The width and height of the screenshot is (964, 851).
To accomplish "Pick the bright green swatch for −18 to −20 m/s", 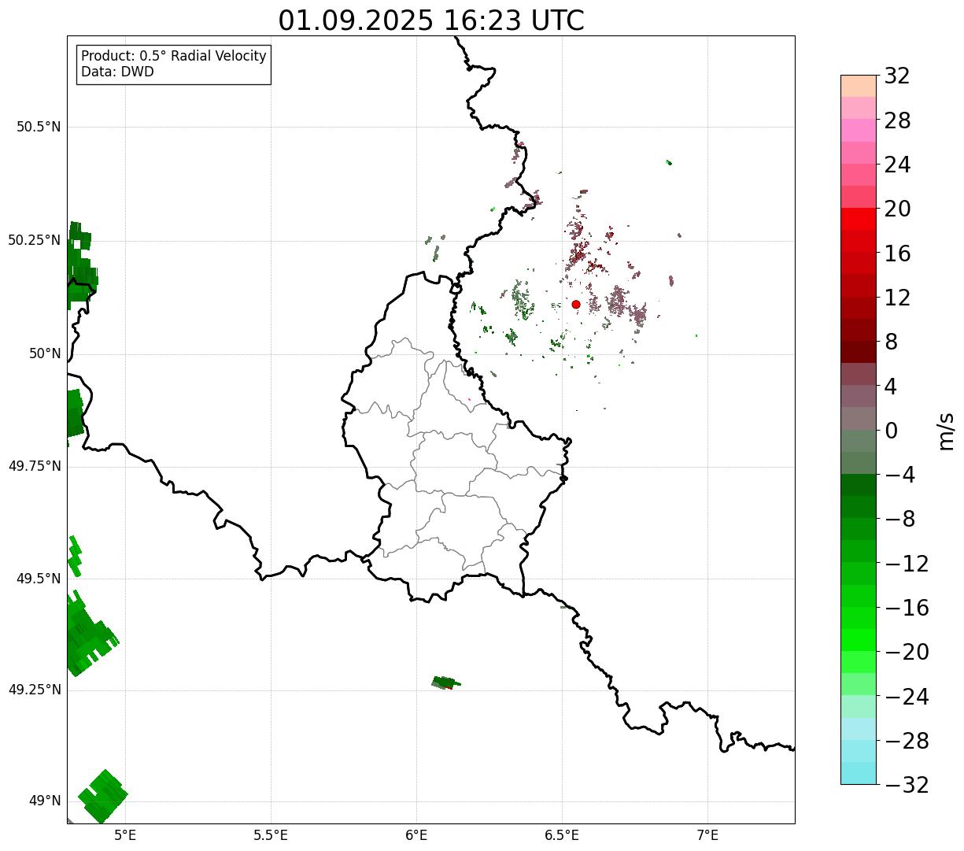I will pos(859,640).
